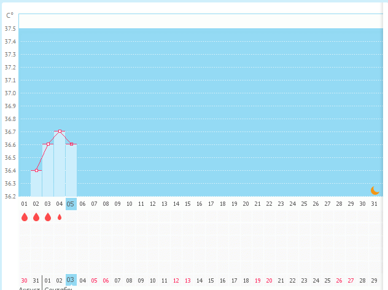The image size is (388, 290).
Task: Click the 37.0 temperature axis label
Action: [x=10, y=93]
